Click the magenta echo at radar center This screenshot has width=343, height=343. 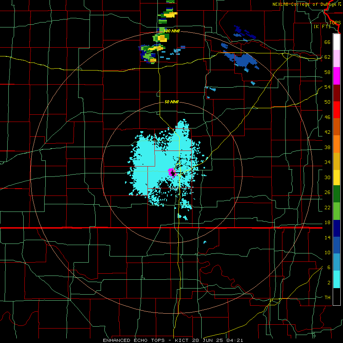click(171, 173)
